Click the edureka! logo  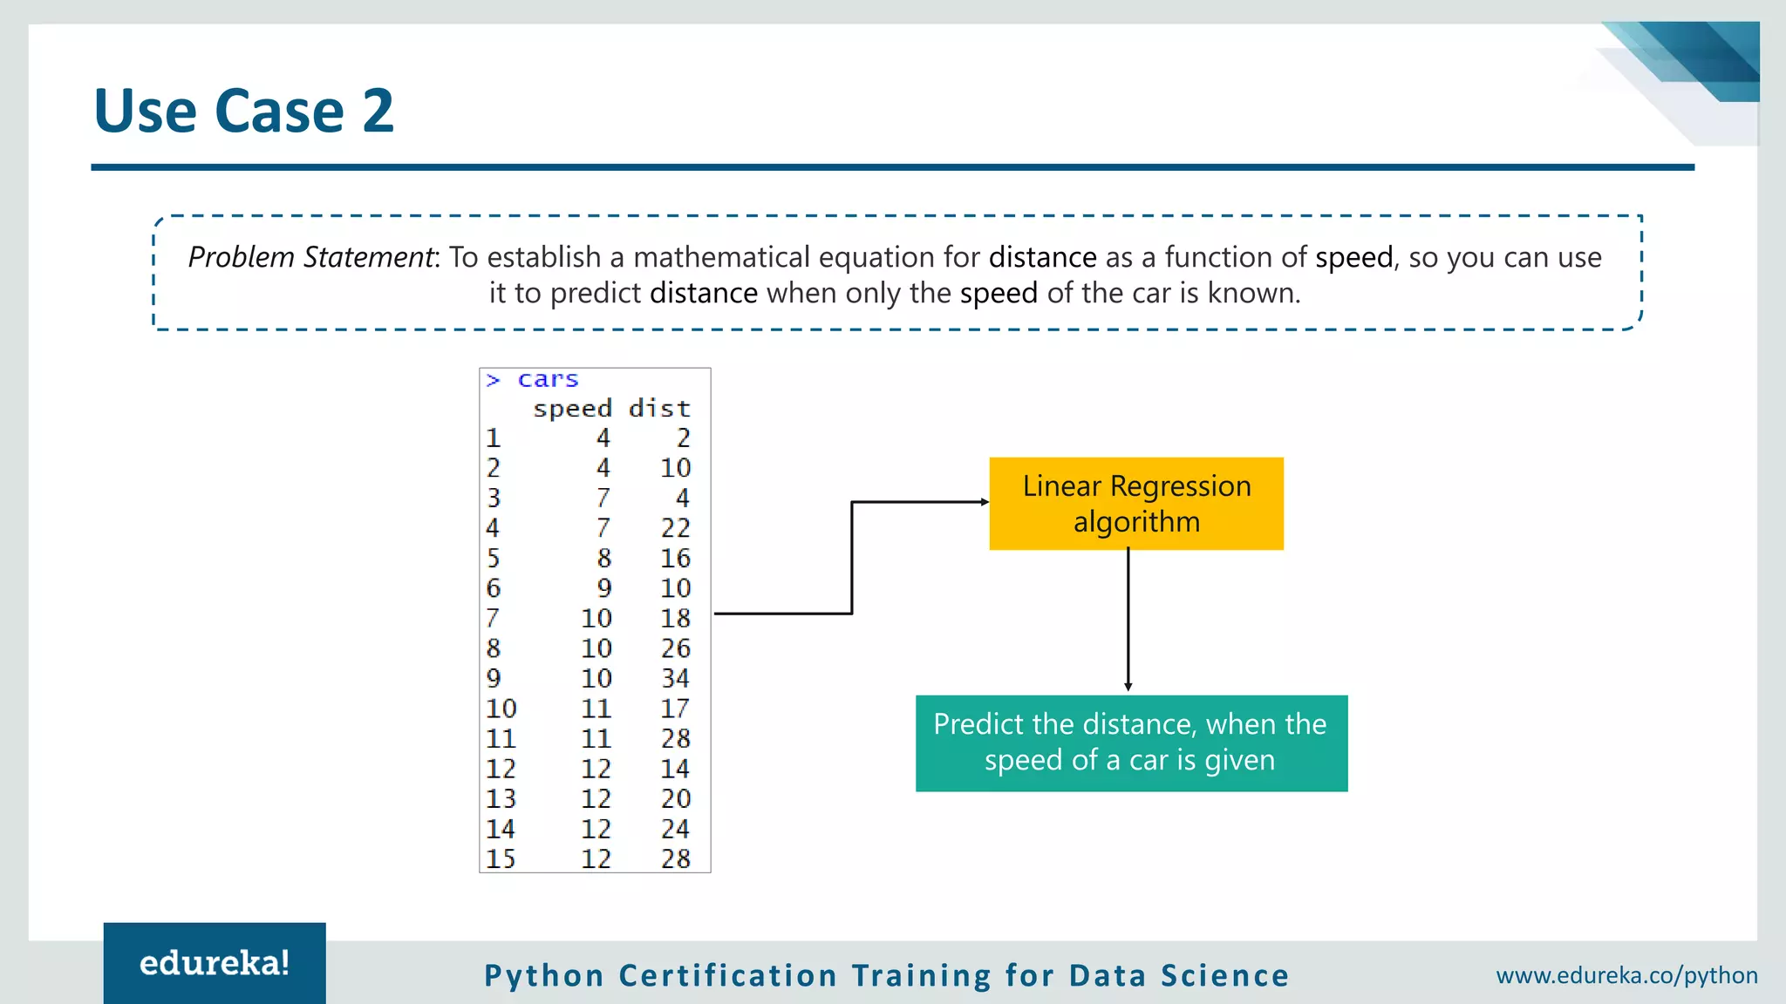pos(215,963)
